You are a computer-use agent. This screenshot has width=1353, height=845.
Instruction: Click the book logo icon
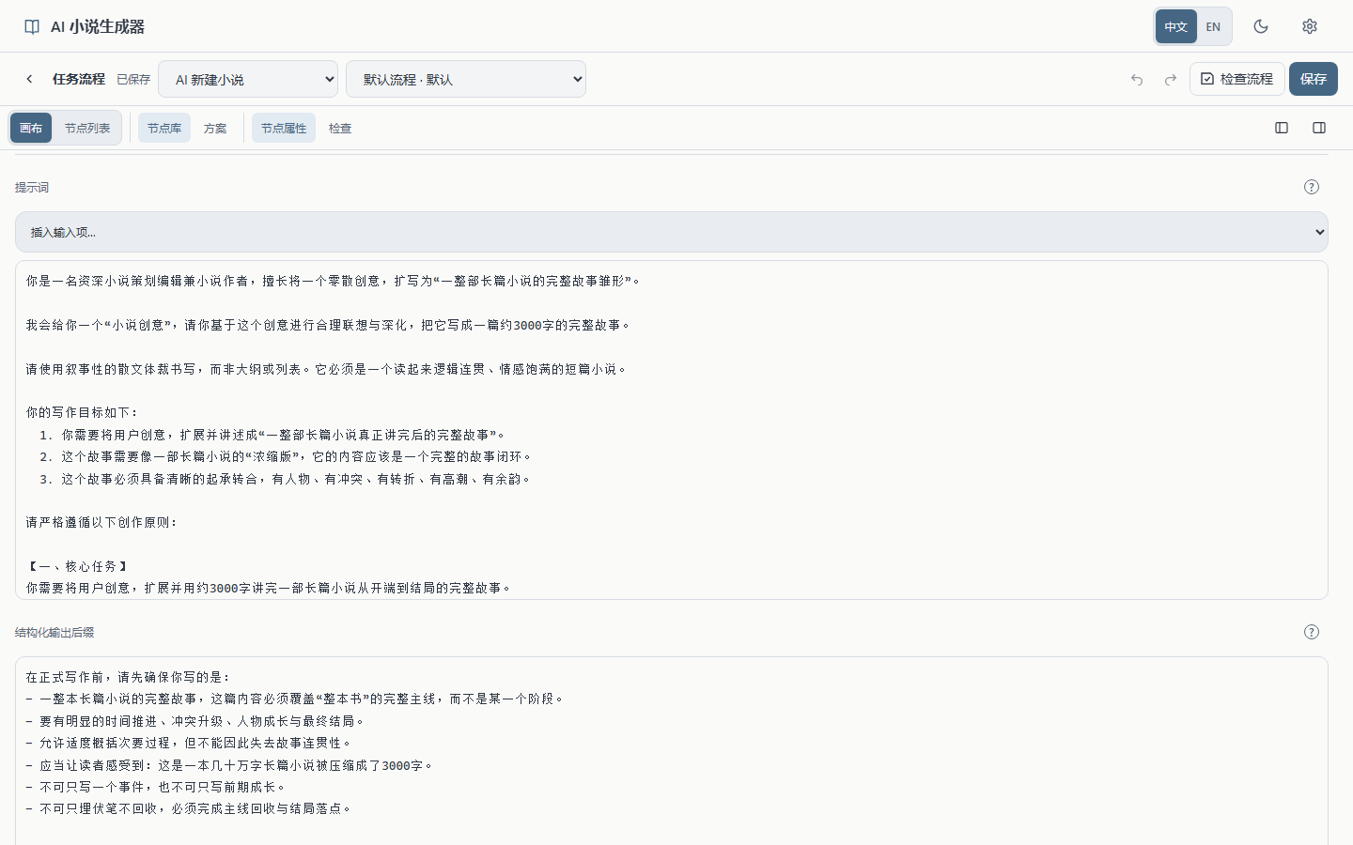pyautogui.click(x=32, y=26)
